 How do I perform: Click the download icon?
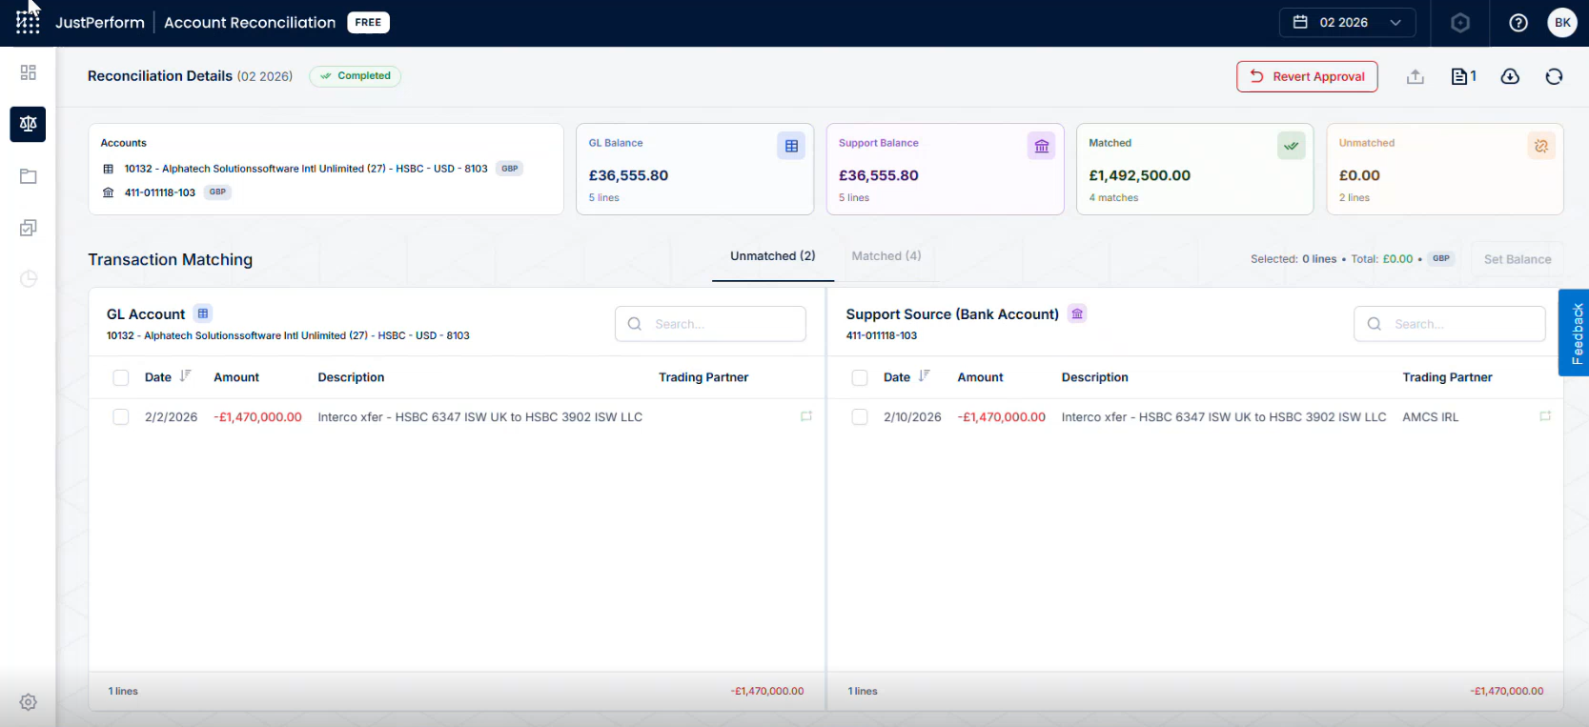pos(1510,76)
